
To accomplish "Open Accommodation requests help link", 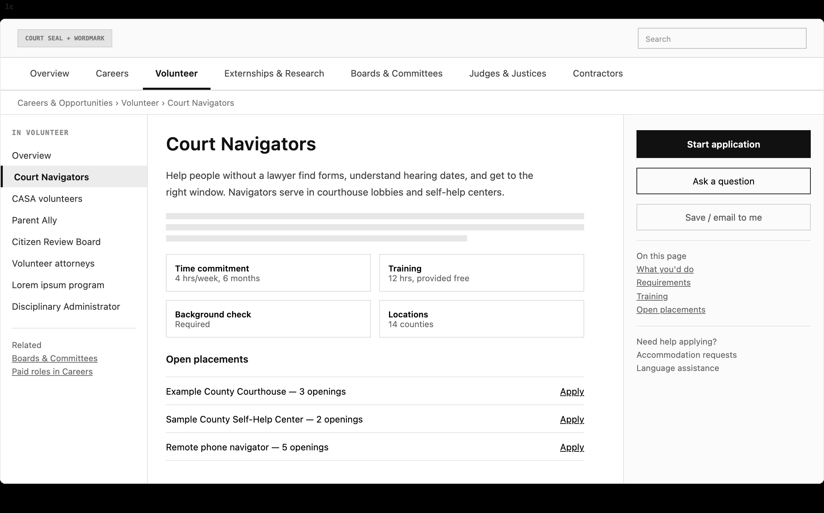I will (686, 355).
